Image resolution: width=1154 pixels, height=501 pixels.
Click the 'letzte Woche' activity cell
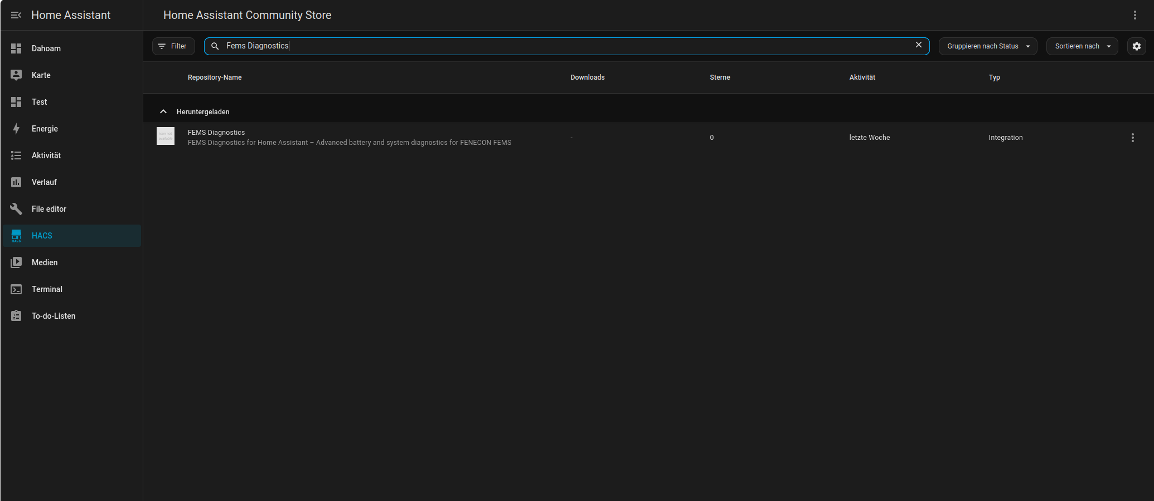point(870,138)
